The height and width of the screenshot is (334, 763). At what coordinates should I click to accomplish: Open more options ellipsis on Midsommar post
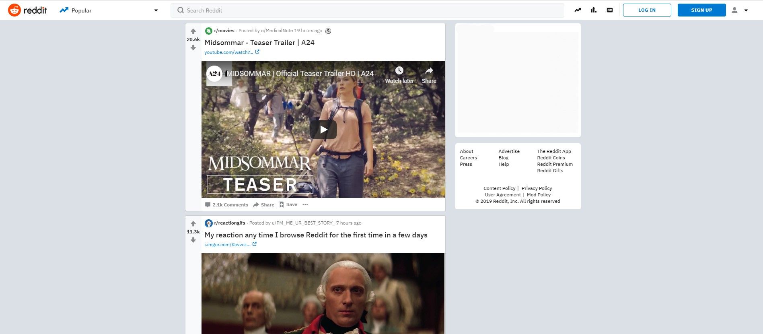[x=305, y=204]
